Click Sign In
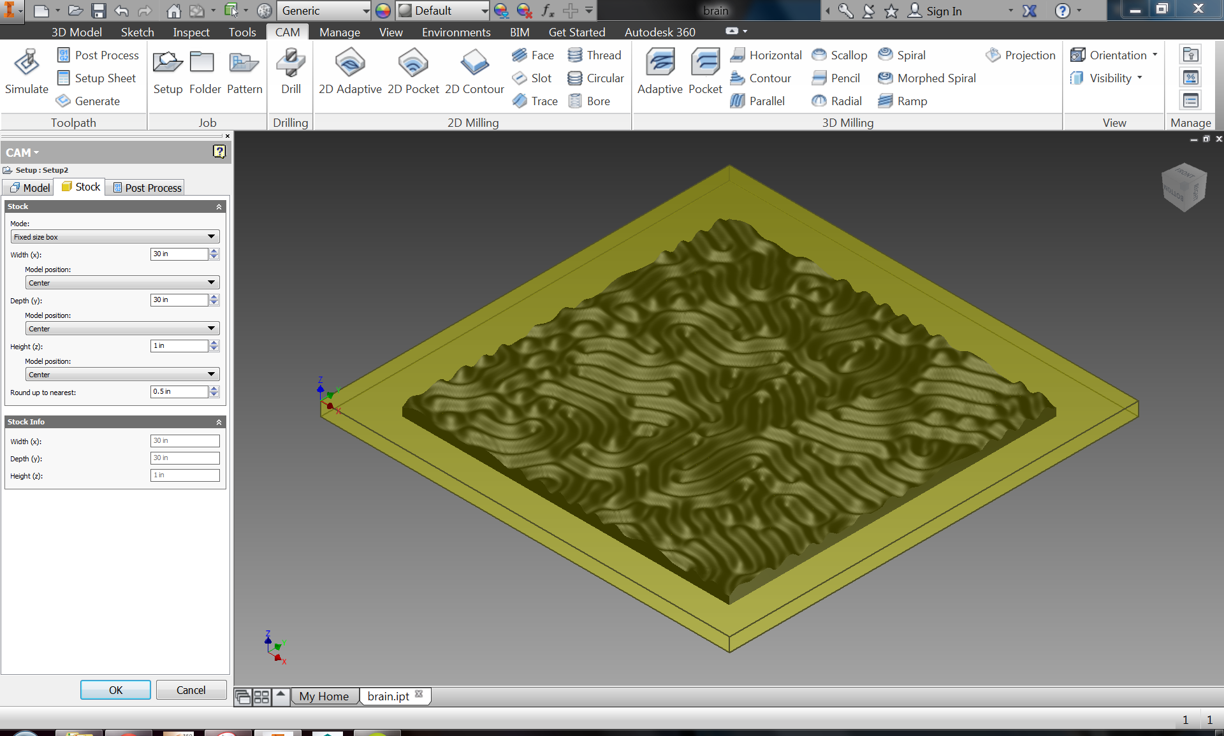The image size is (1224, 736). click(935, 11)
